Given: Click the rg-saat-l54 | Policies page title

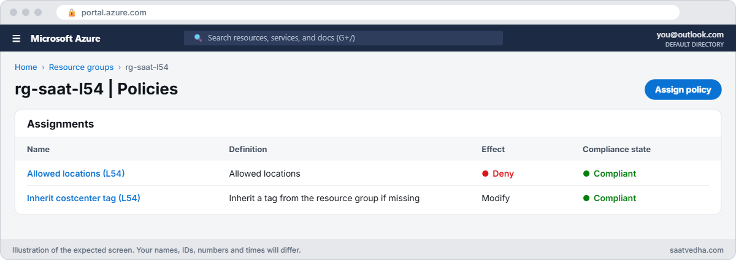Looking at the screenshot, I should 96,90.
